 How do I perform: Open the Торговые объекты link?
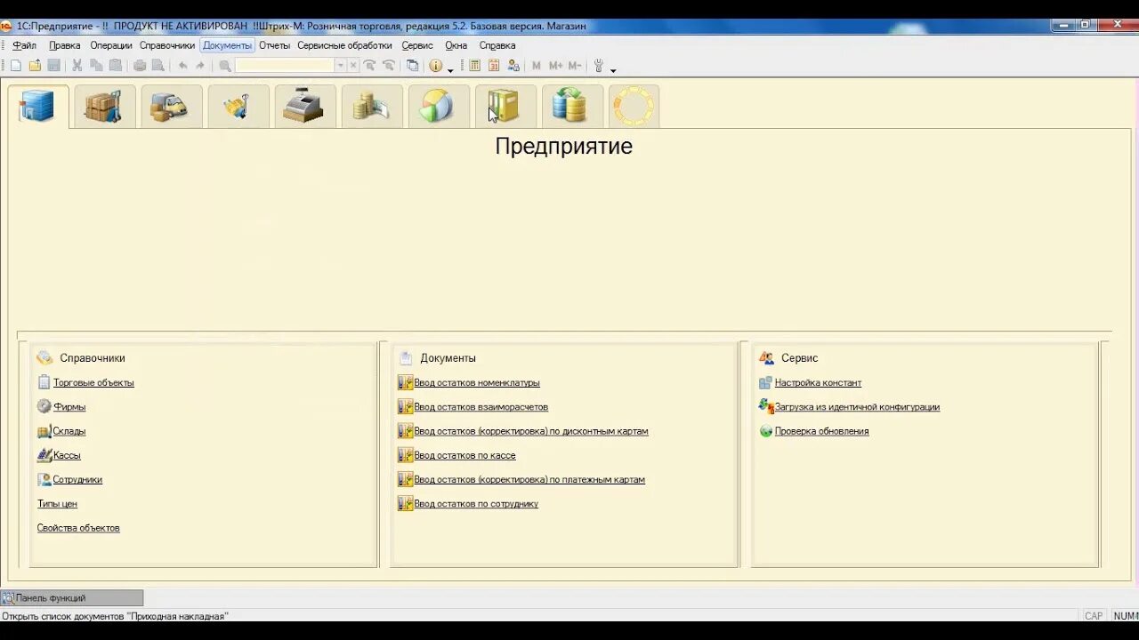point(93,383)
